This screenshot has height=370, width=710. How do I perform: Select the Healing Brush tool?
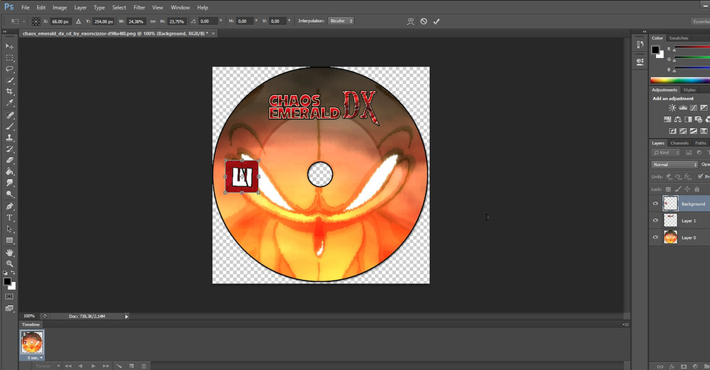[10, 115]
